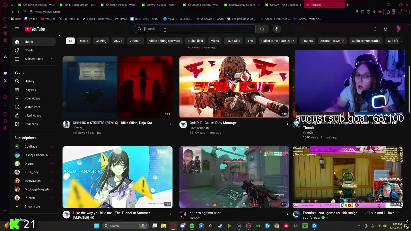The height and width of the screenshot is (231, 411).
Task: Show hidden system tray icons
Action: point(359,226)
